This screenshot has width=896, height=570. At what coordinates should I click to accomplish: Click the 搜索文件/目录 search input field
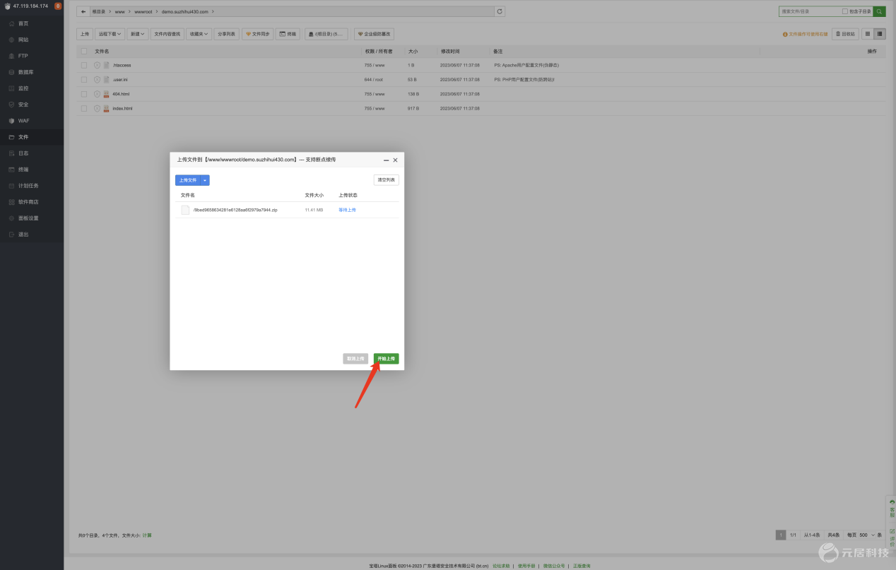pos(810,11)
